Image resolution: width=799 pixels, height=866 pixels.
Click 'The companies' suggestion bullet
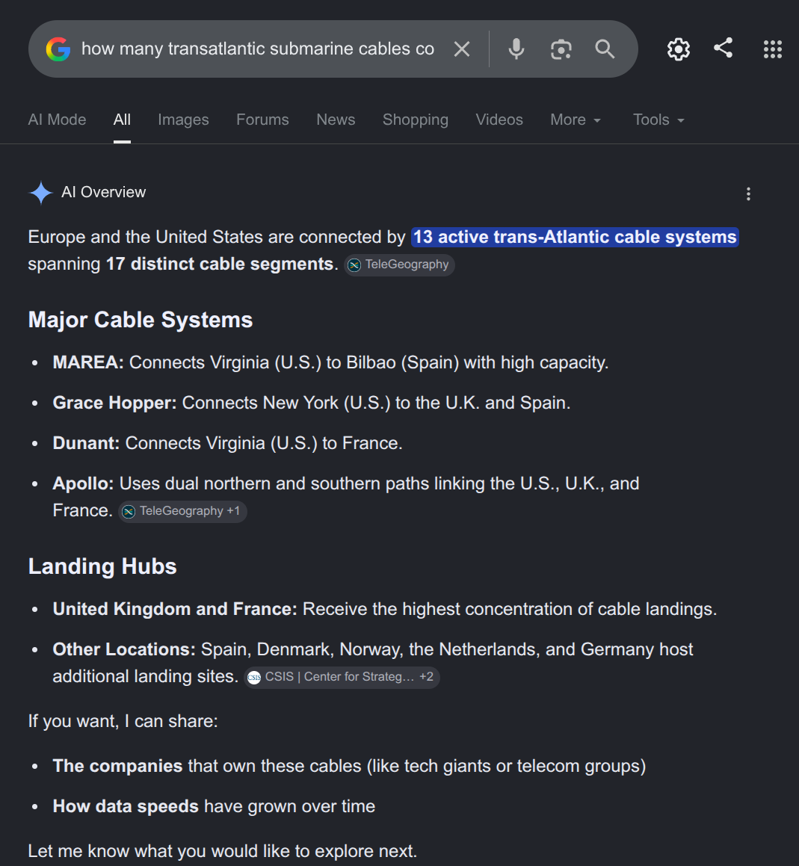point(349,767)
